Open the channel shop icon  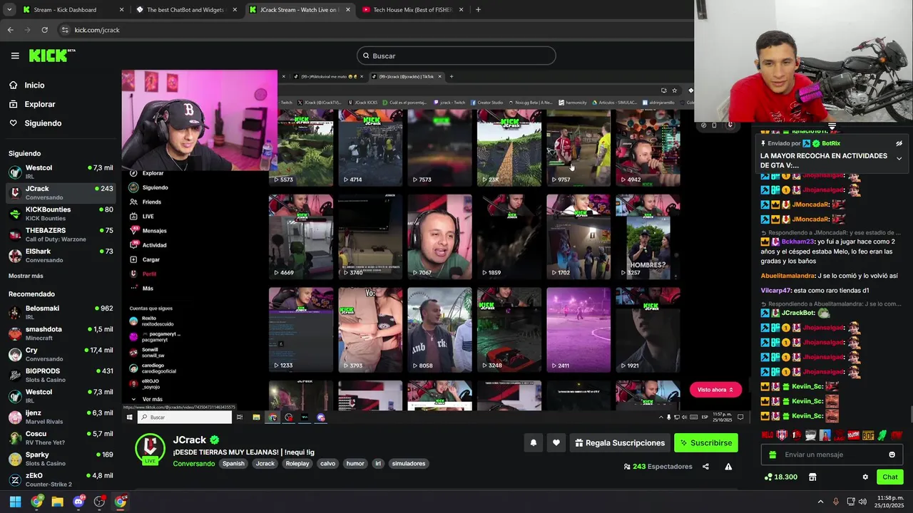(812, 477)
